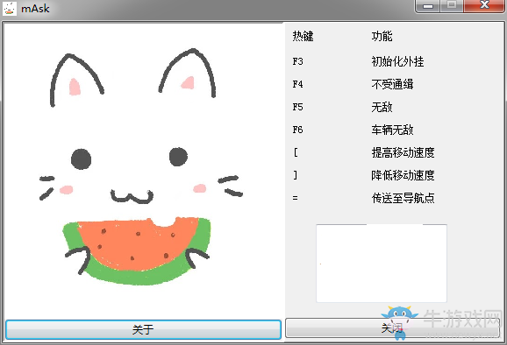Click the 关闭 (Close) button
The height and width of the screenshot is (345, 507).
(x=392, y=327)
